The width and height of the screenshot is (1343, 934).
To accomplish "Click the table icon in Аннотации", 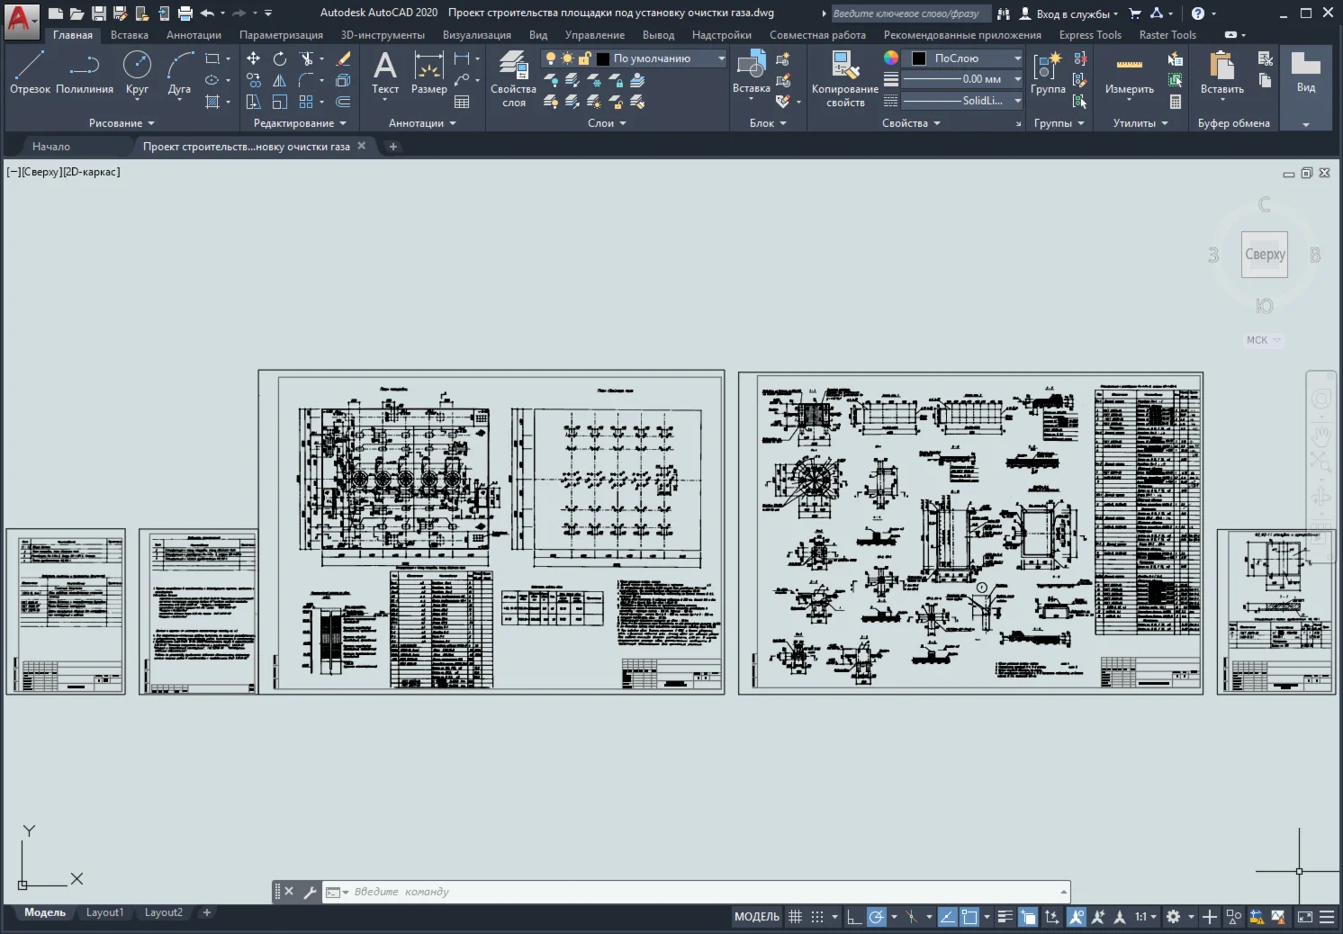I will point(462,102).
